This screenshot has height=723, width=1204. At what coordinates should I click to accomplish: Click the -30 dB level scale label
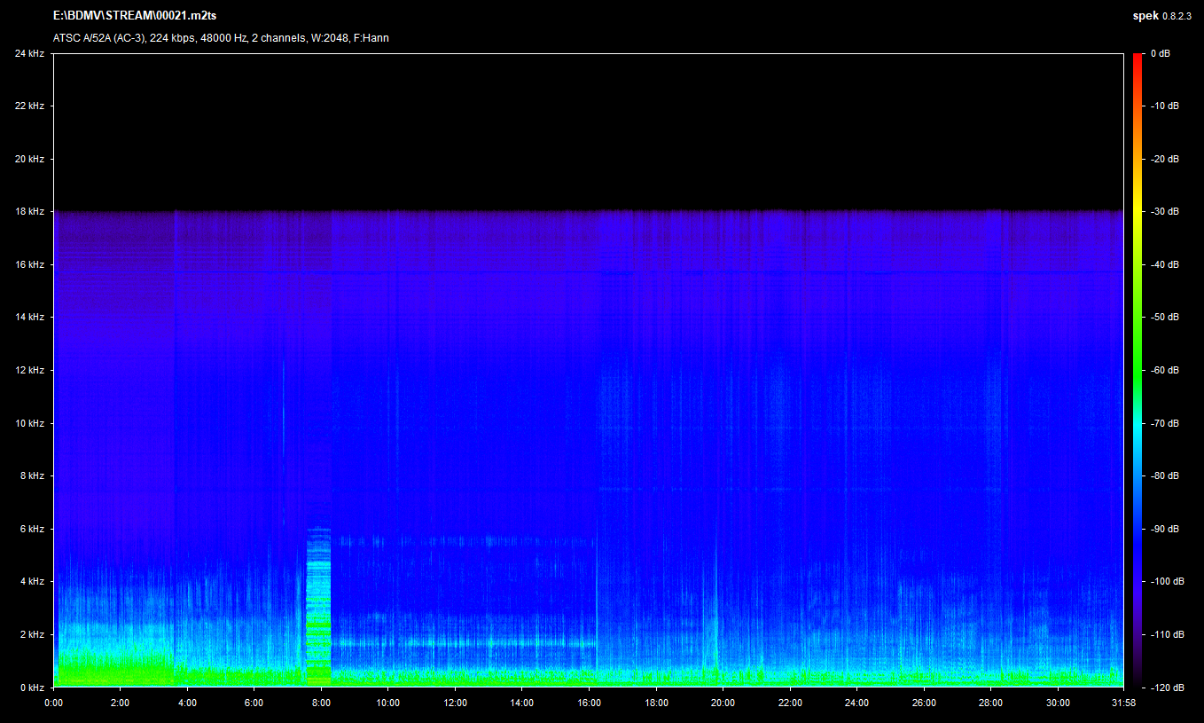click(1163, 212)
